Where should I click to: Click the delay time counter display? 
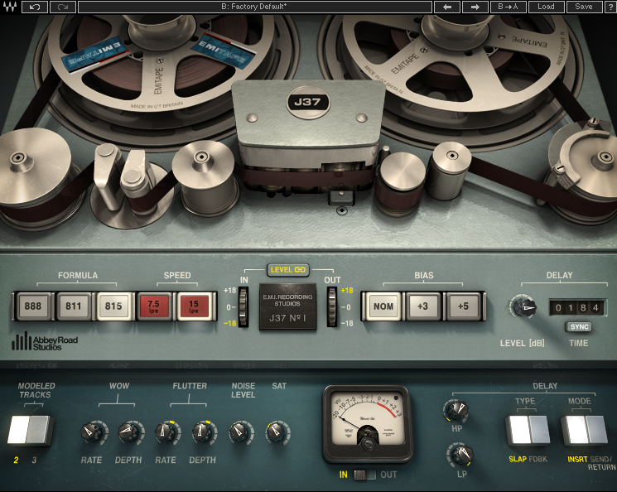(x=577, y=307)
